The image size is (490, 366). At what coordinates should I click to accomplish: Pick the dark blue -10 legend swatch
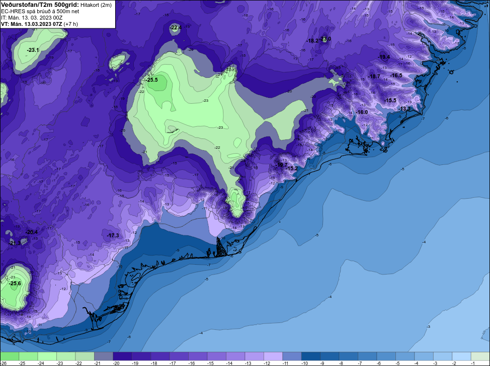click(x=311, y=356)
